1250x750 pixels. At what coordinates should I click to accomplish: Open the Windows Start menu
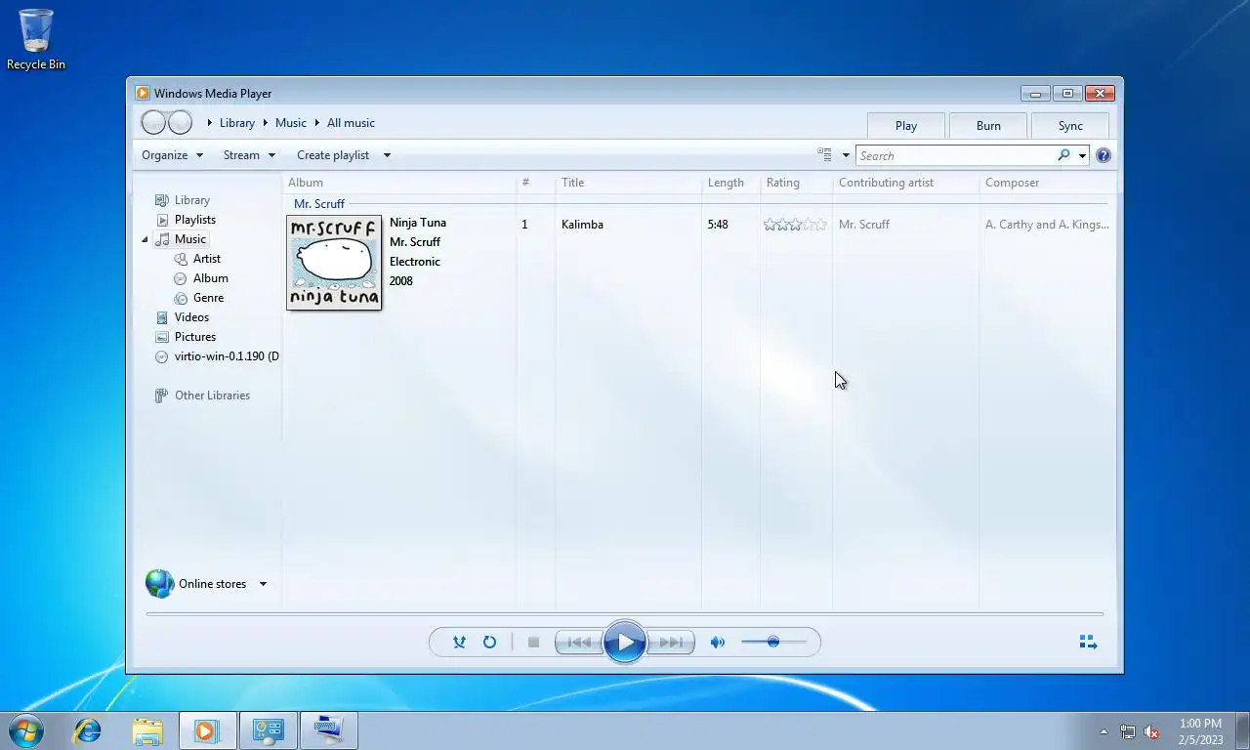tap(25, 730)
